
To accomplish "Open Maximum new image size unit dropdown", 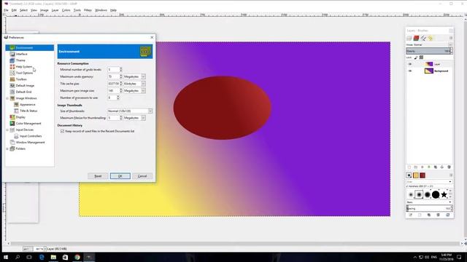I will pyautogui.click(x=134, y=90).
